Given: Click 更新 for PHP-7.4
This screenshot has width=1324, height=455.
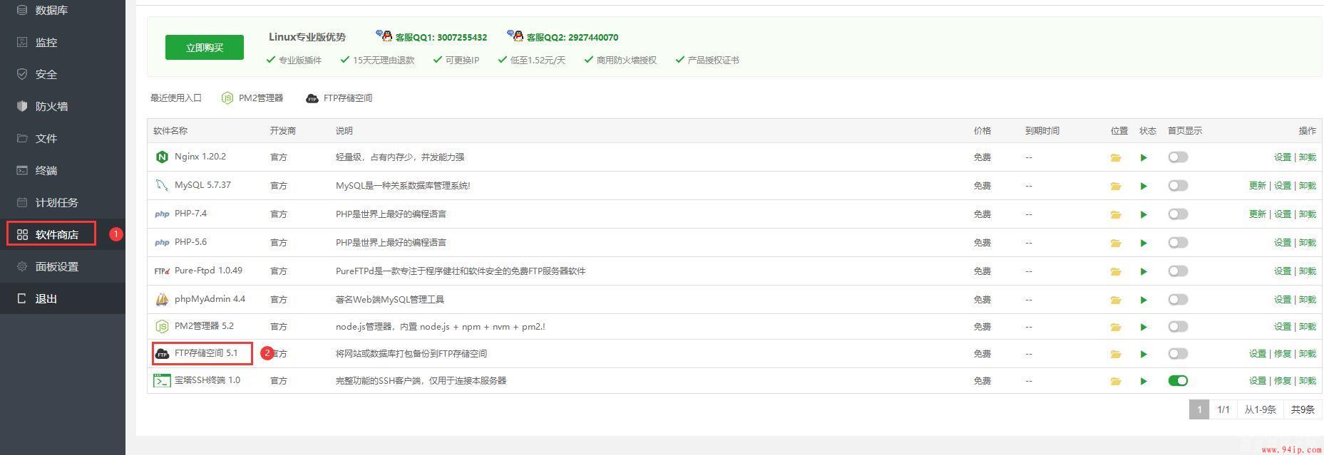Looking at the screenshot, I should click(1257, 214).
